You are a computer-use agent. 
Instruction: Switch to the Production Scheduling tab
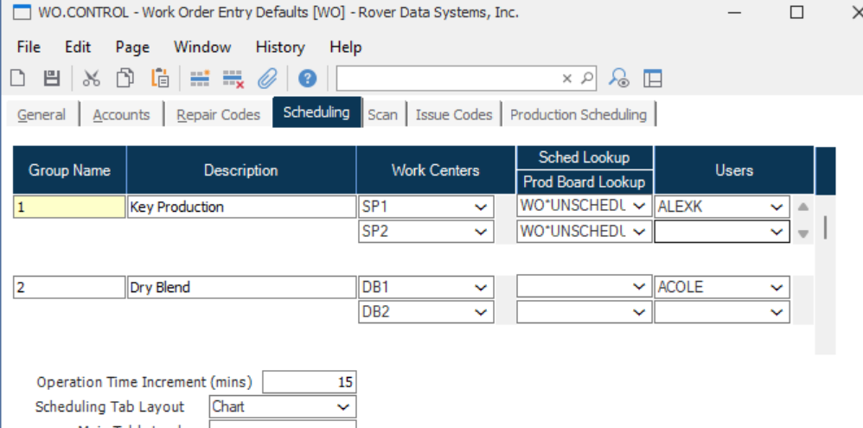click(x=579, y=114)
